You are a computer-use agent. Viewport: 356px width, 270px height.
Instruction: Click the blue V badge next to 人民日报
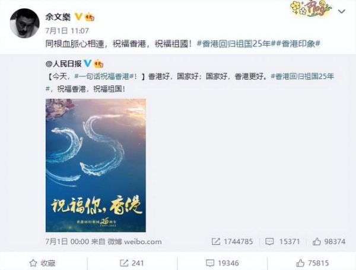click(87, 63)
